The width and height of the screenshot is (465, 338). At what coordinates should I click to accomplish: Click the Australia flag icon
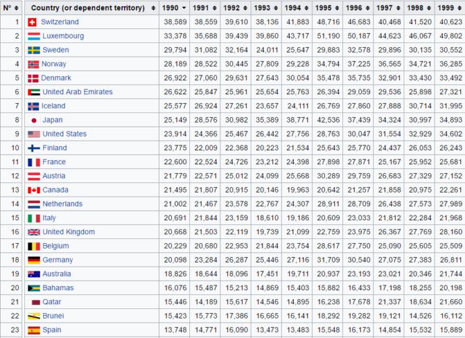point(34,274)
